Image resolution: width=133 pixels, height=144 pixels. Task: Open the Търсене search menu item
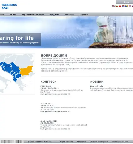pos(84,15)
